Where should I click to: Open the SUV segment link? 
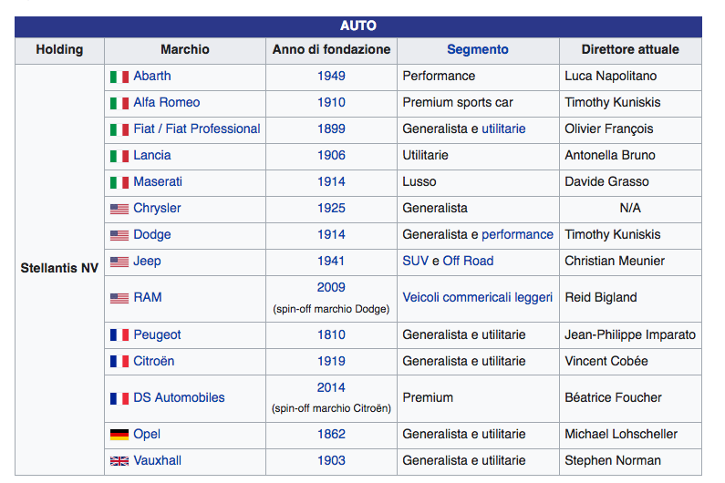pyautogui.click(x=415, y=262)
